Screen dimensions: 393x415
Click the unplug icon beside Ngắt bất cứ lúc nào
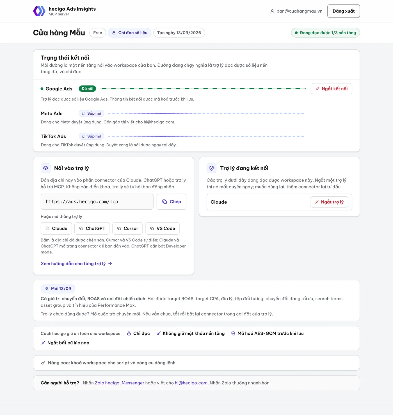coord(43,343)
